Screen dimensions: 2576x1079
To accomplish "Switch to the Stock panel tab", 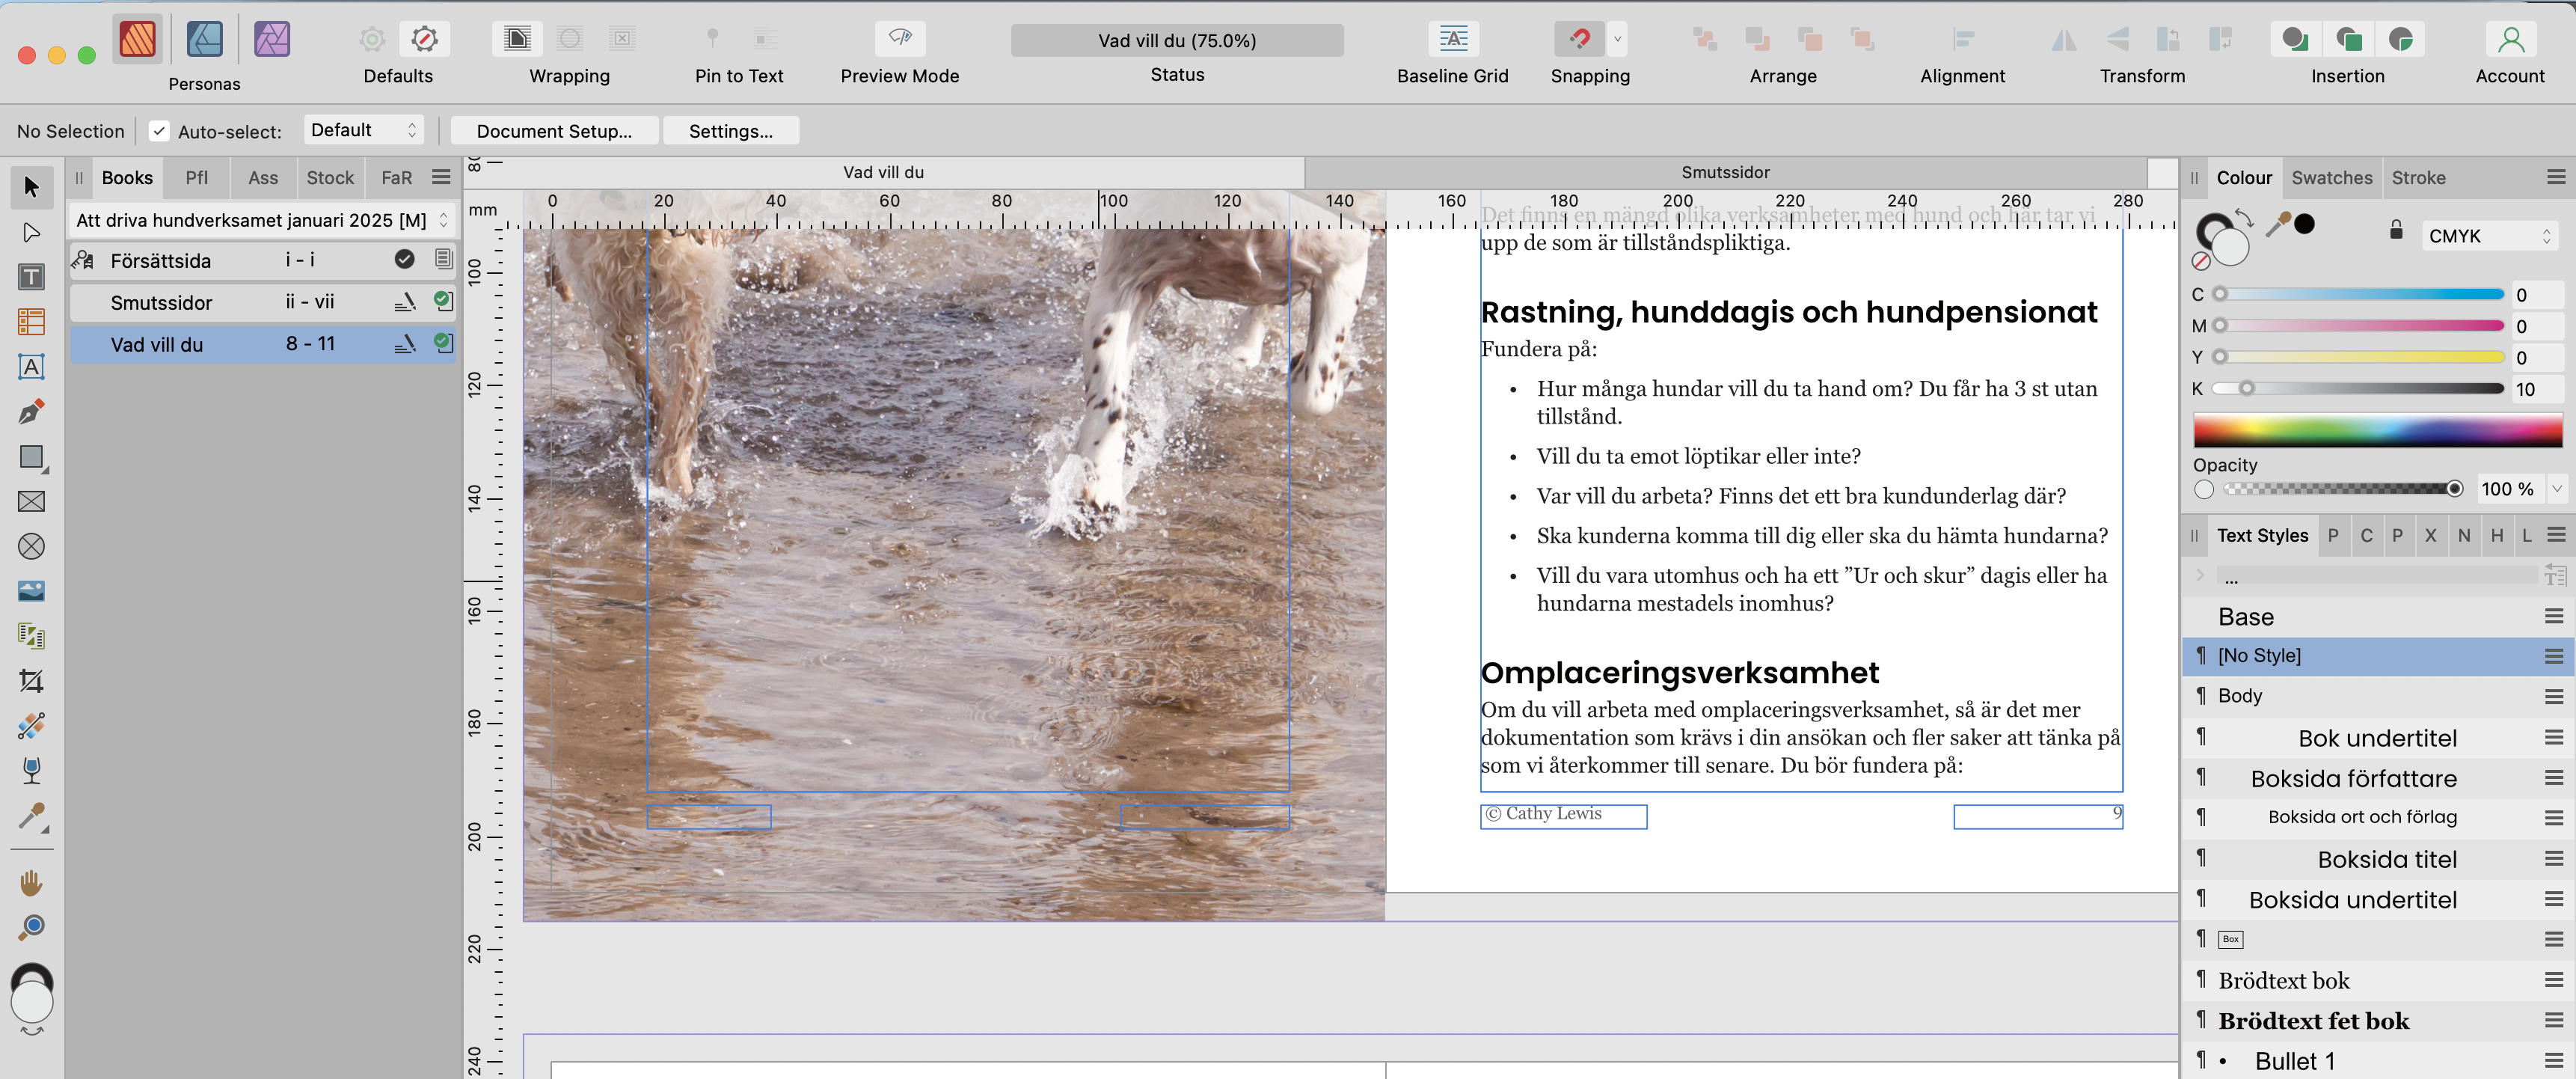I will tap(330, 177).
